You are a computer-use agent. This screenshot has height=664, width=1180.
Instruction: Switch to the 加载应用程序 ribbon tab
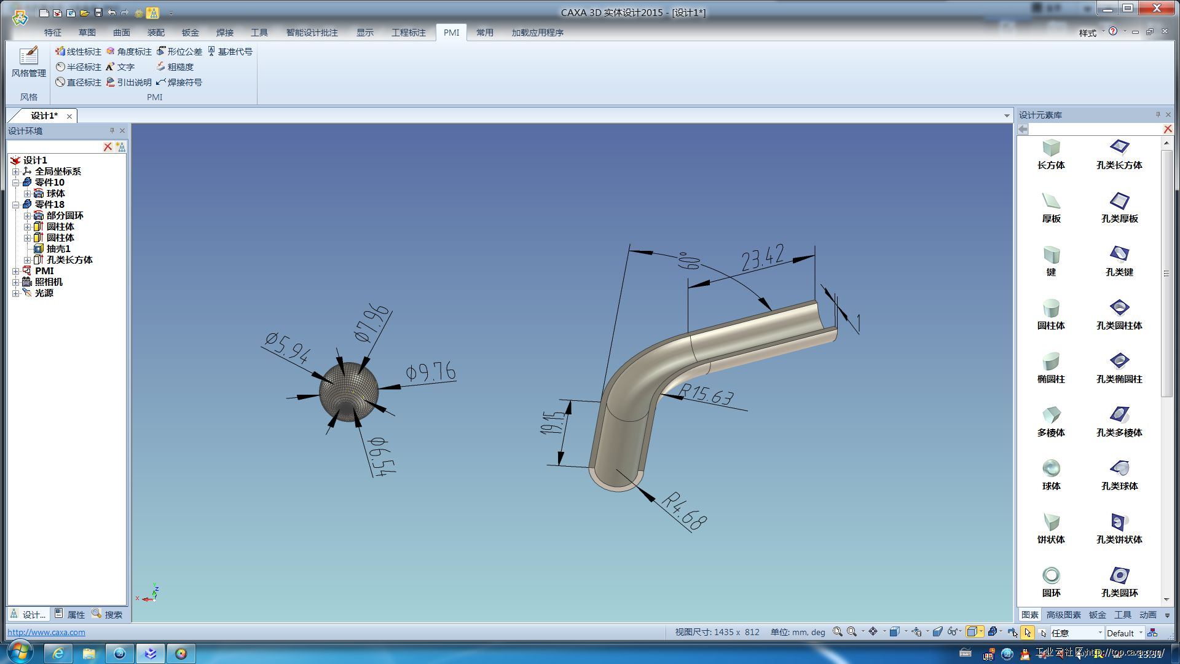pyautogui.click(x=538, y=33)
